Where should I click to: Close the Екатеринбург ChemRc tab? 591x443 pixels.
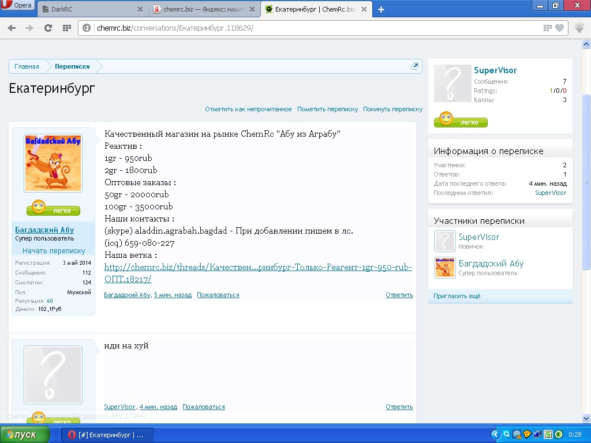[x=364, y=9]
